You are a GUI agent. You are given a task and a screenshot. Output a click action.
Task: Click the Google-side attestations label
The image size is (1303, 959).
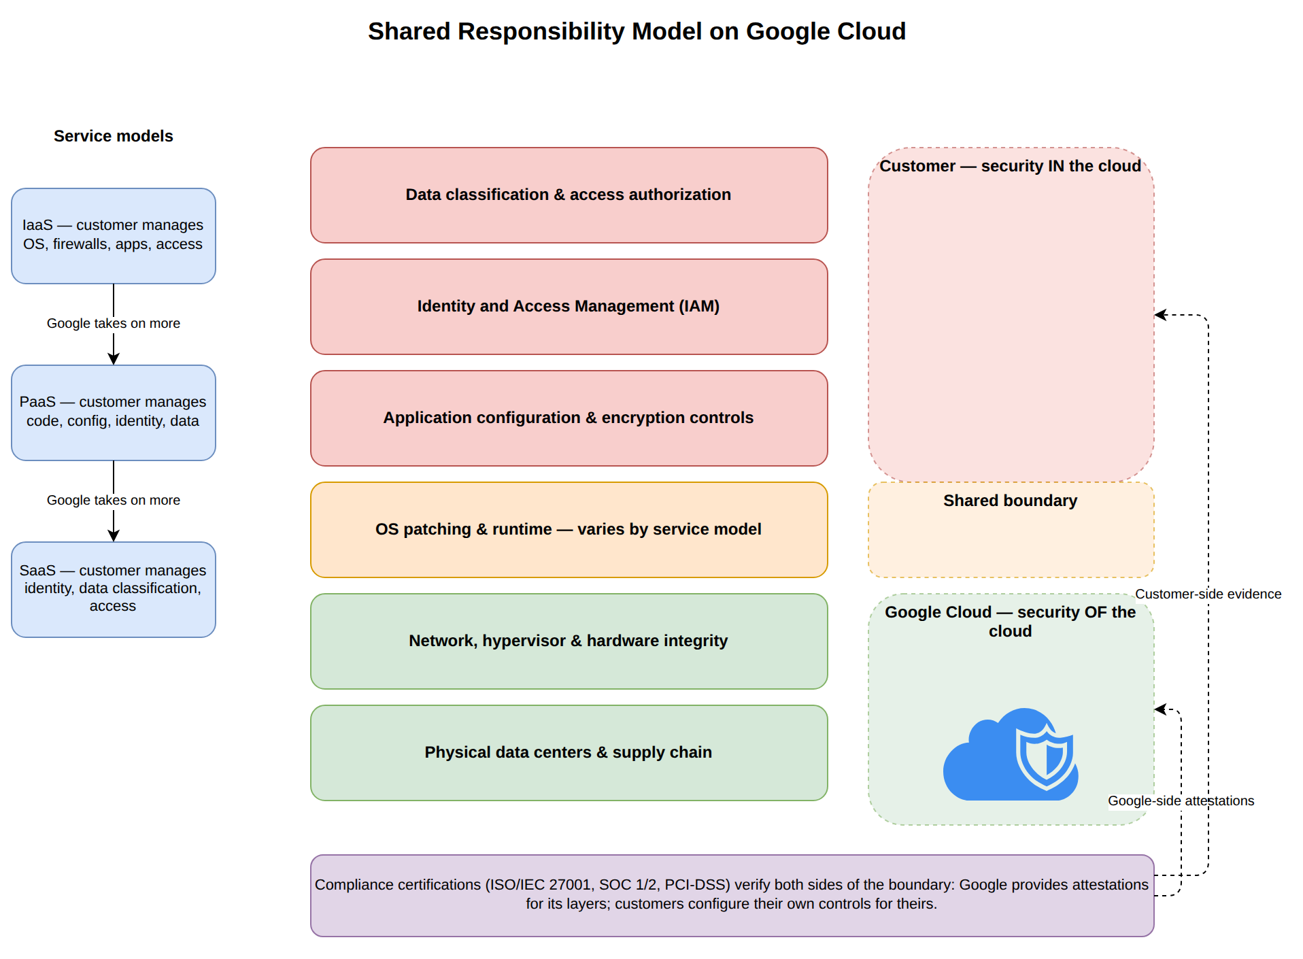pyautogui.click(x=1181, y=801)
